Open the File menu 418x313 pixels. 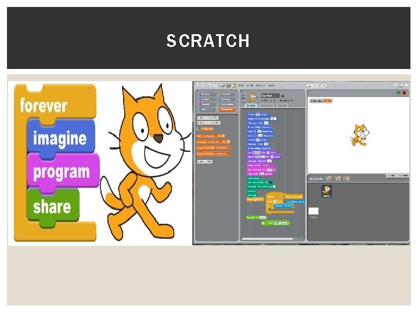click(242, 85)
